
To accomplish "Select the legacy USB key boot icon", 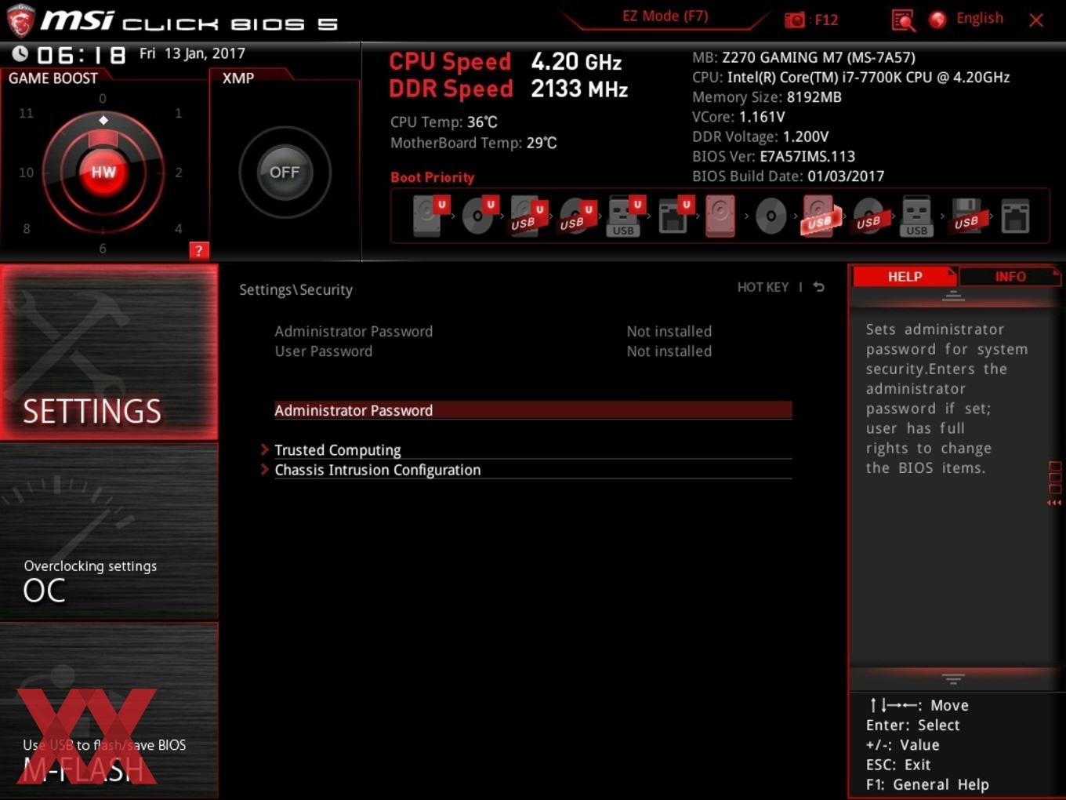I will 916,216.
